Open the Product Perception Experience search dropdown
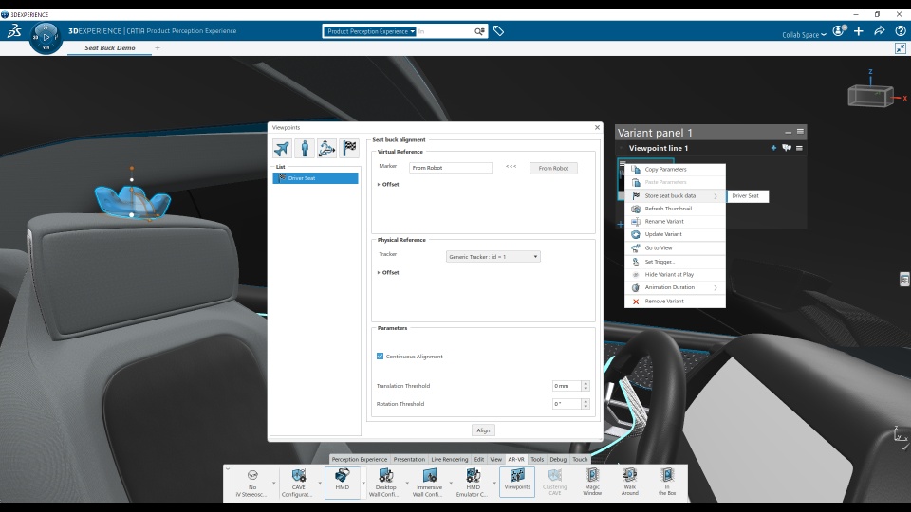Screen dimensions: 911x512 [370, 31]
